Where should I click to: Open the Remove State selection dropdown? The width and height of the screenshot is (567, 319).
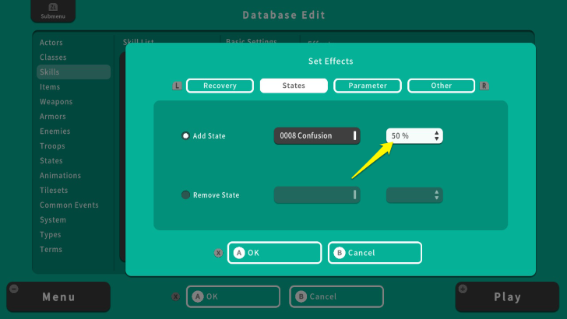click(x=316, y=195)
